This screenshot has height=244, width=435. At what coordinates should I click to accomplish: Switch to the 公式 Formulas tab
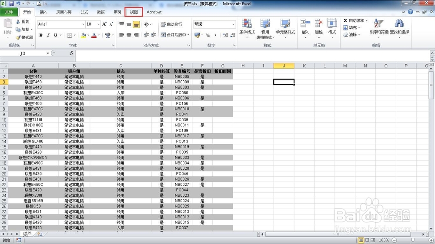tap(84, 12)
